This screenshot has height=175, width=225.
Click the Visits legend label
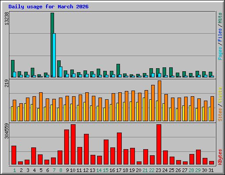coord(220,95)
